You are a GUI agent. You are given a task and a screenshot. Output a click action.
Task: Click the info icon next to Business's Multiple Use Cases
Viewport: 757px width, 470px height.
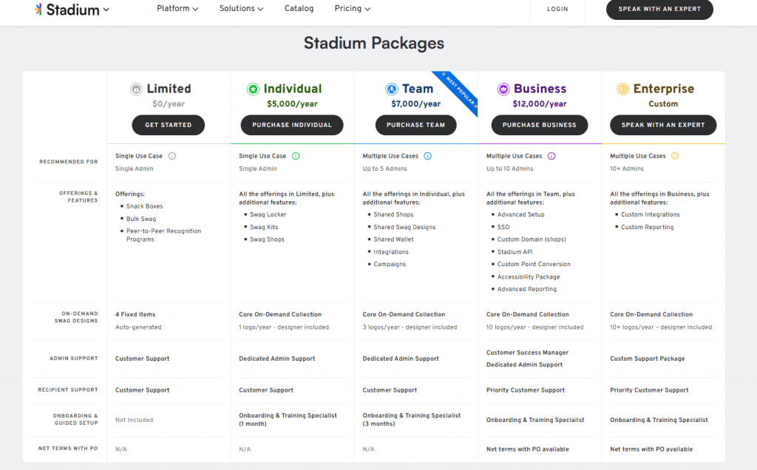coord(549,155)
